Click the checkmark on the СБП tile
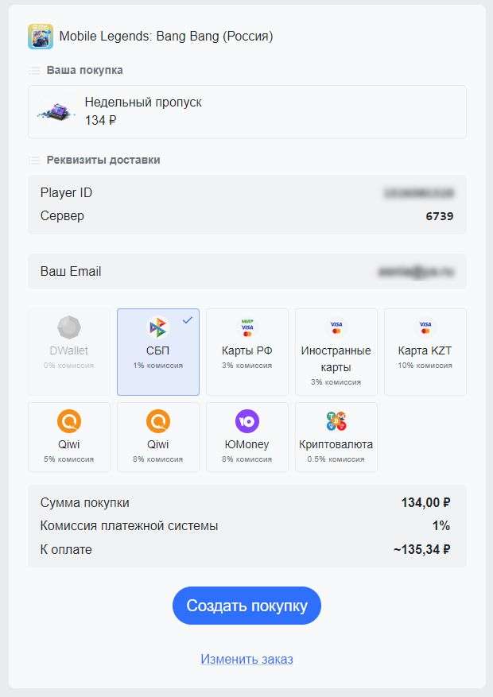This screenshot has width=493, height=697. (x=188, y=319)
